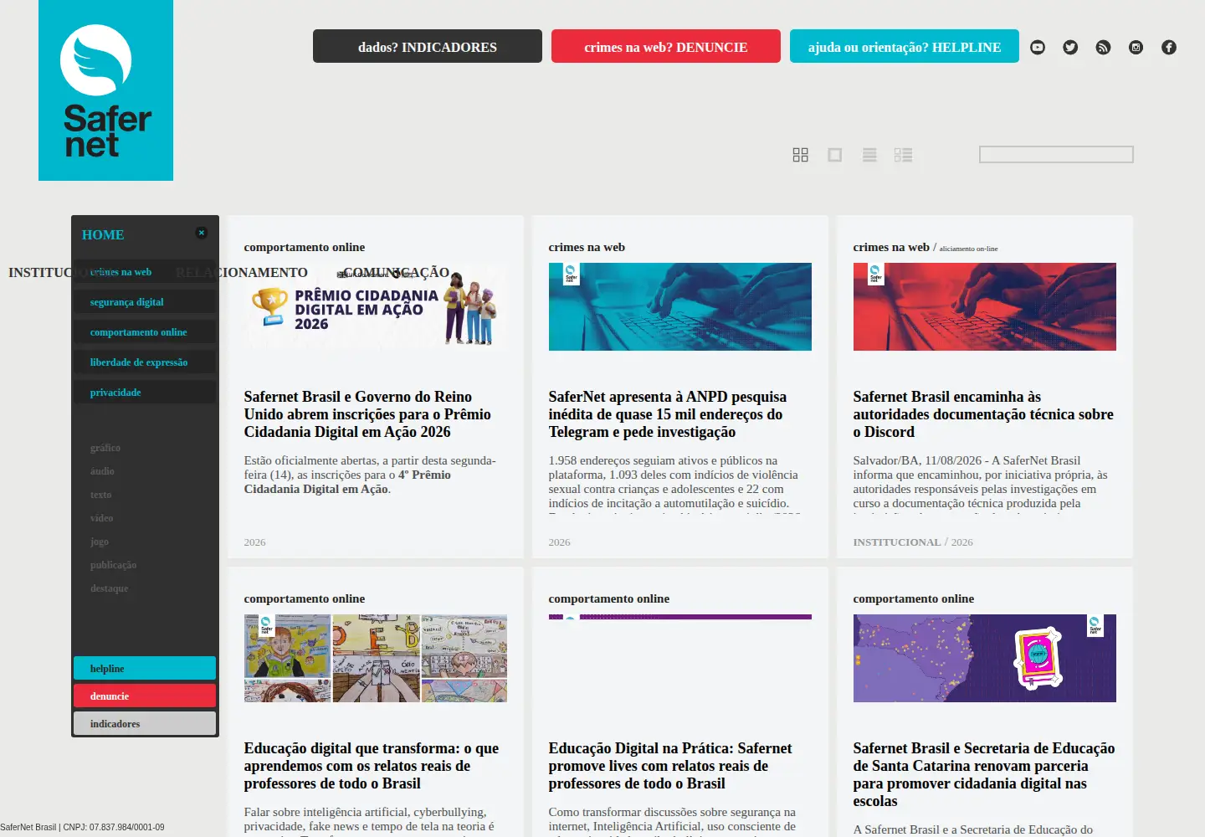The height and width of the screenshot is (837, 1205).
Task: Click ajuda ou orientação? HELPLINE button
Action: tap(905, 46)
